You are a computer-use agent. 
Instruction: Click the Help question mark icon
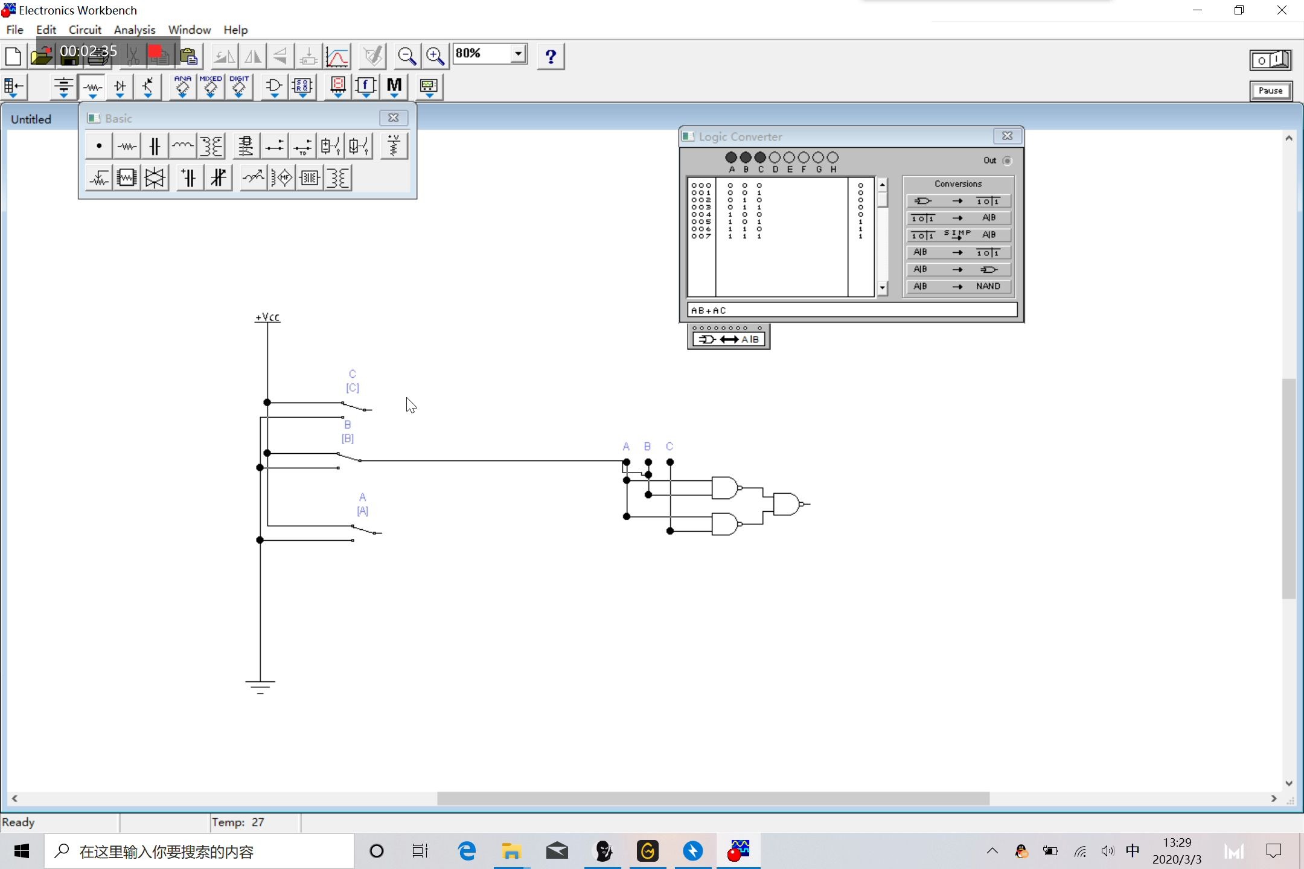coord(551,56)
